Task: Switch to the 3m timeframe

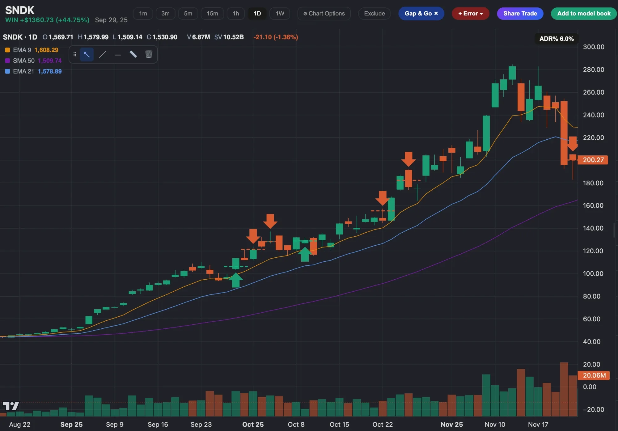Action: pos(165,14)
